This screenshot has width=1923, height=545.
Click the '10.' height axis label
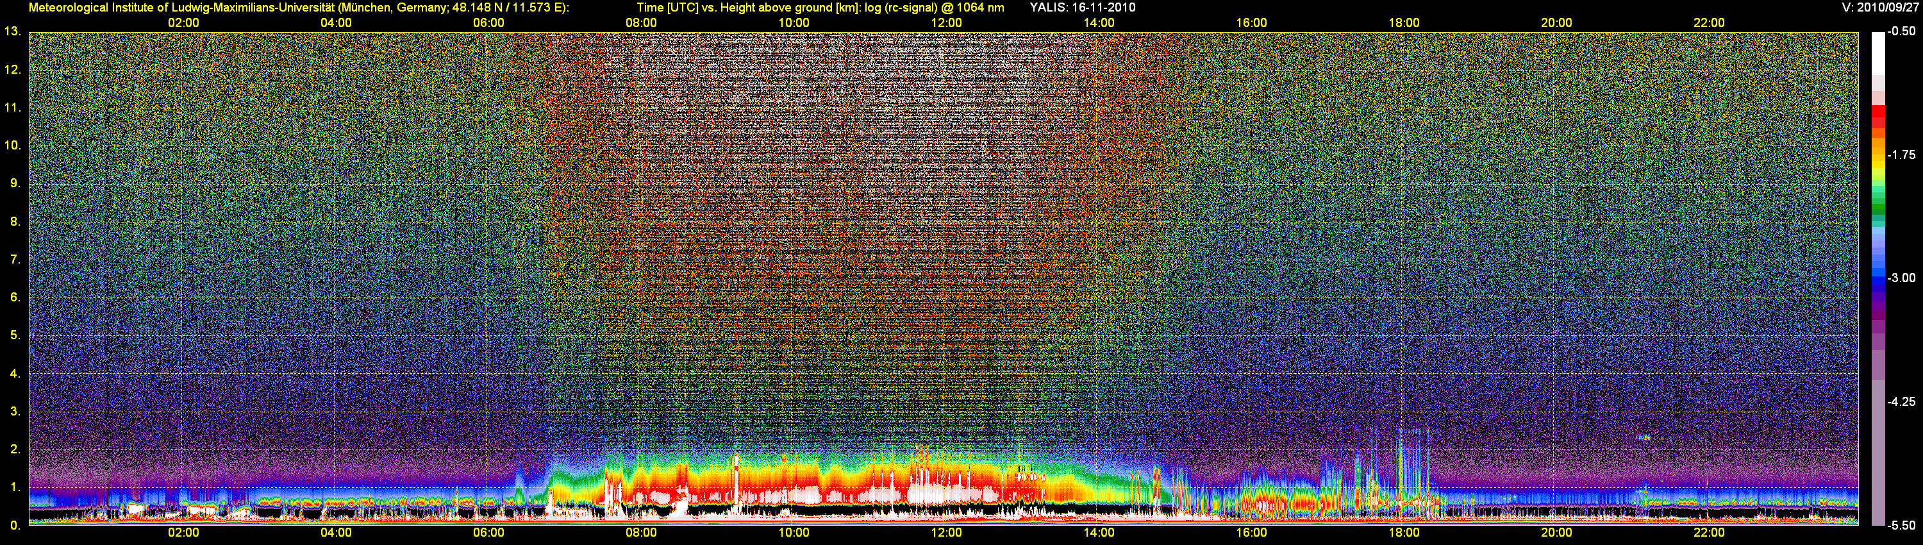point(12,146)
